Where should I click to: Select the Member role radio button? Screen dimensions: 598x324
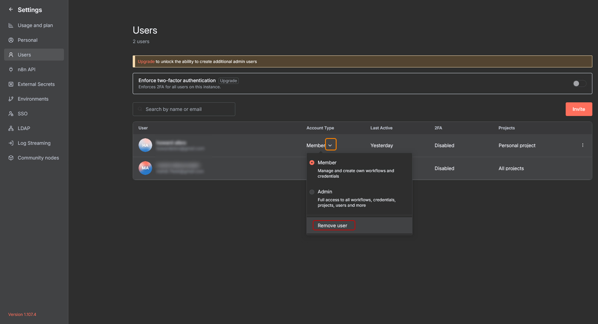tap(312, 163)
